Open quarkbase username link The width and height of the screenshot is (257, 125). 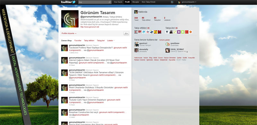pyautogui.click(x=175, y=43)
